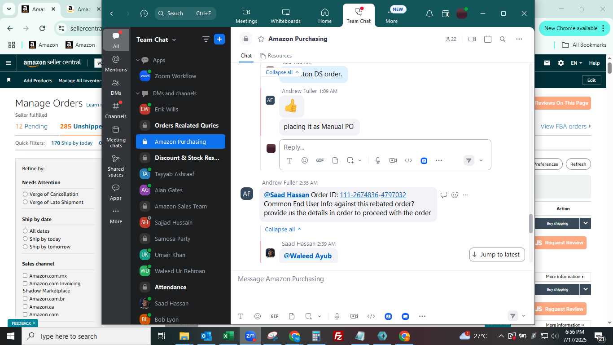Record a video message in main message toolbar

coord(354,316)
